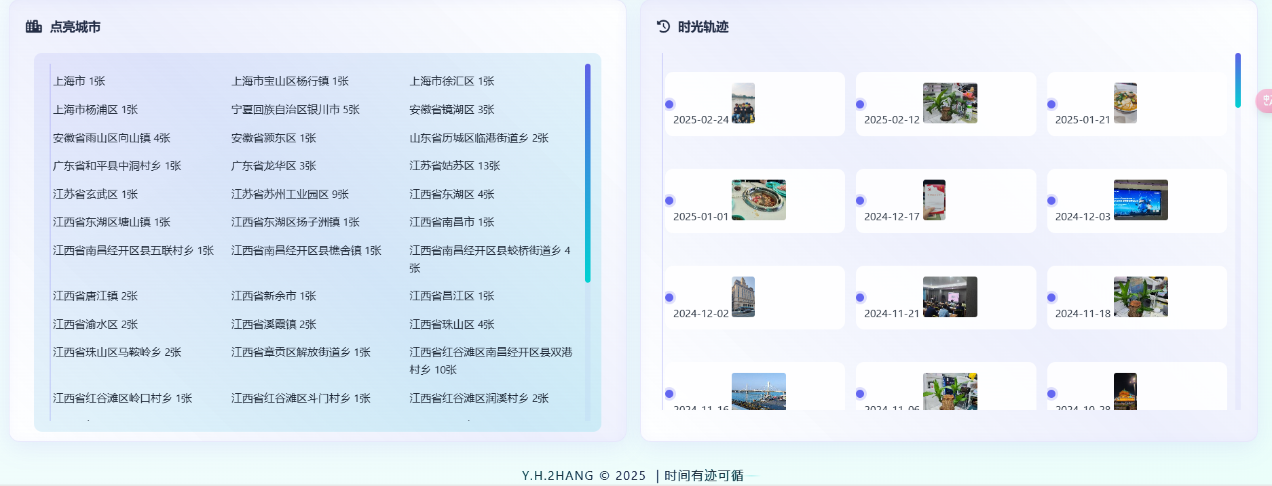
Task: Click the history clock icon beside 时光轨迹
Action: click(663, 26)
